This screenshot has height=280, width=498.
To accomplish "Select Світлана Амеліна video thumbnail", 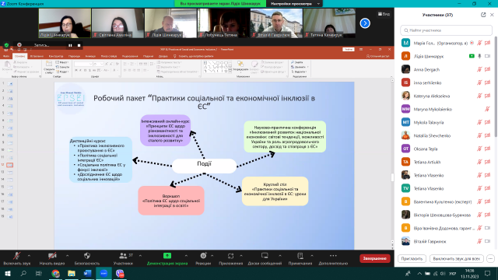I will click(117, 23).
